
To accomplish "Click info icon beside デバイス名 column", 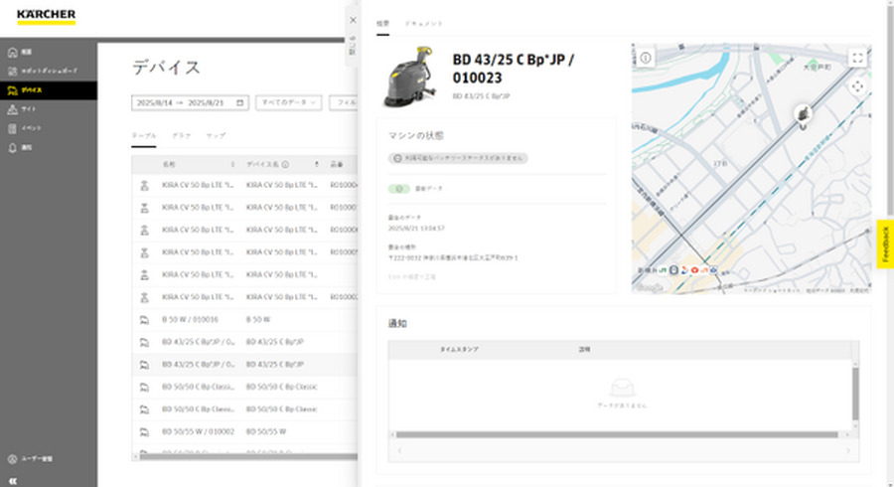I will (x=286, y=164).
